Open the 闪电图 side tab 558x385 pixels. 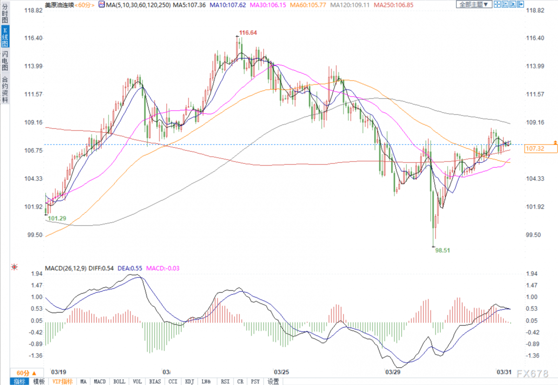point(5,61)
